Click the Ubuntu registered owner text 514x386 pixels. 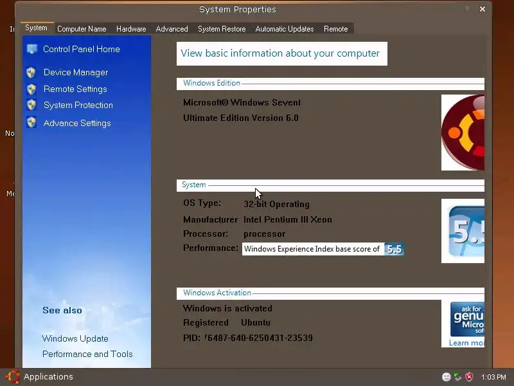(x=256, y=322)
